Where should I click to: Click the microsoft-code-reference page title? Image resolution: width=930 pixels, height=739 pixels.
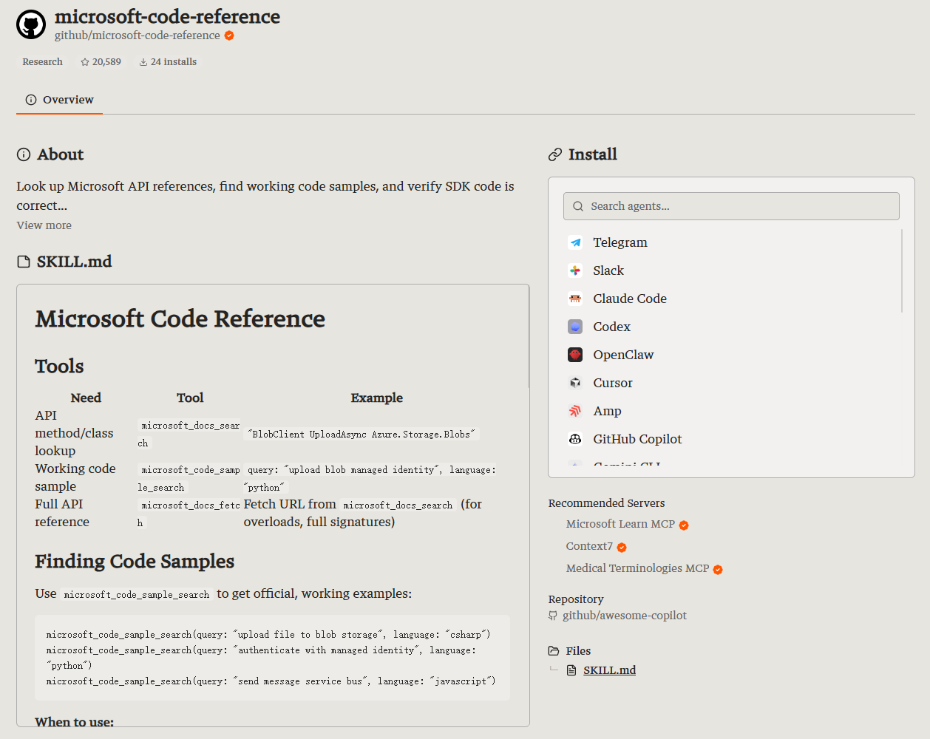tap(167, 16)
